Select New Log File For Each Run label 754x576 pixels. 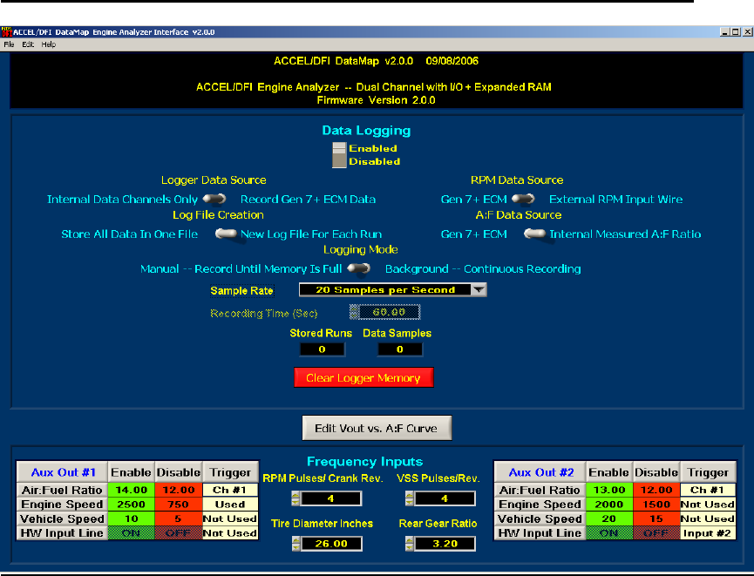point(311,234)
